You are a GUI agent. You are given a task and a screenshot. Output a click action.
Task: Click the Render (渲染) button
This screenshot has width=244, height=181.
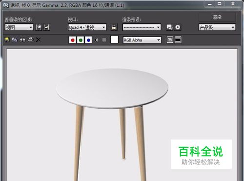217,17
